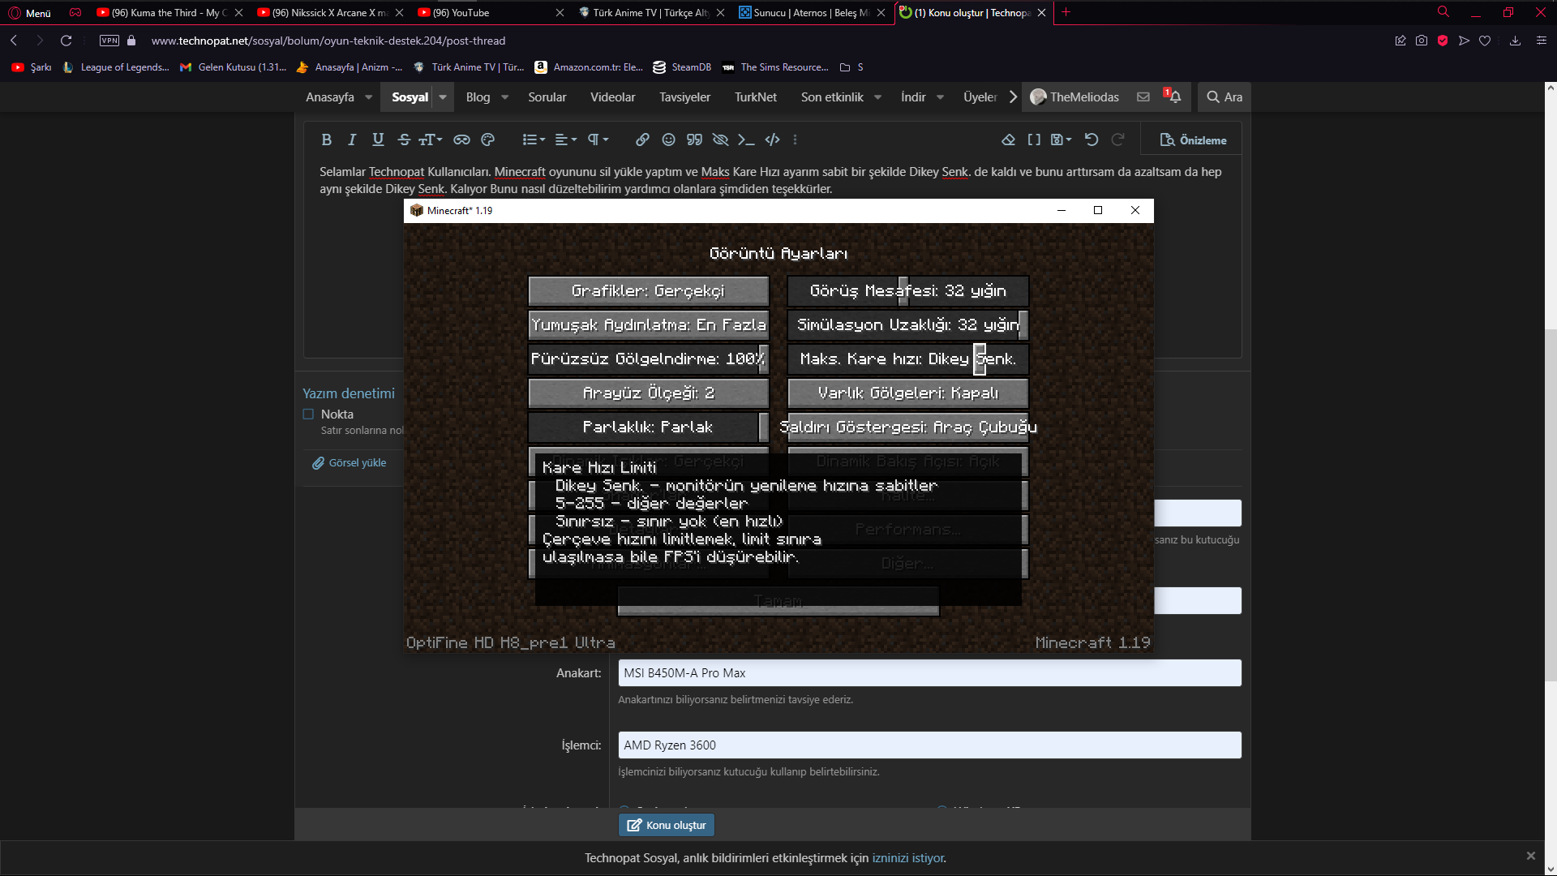Image resolution: width=1557 pixels, height=876 pixels.
Task: Insert a quote block with quotation icon
Action: pyautogui.click(x=694, y=140)
